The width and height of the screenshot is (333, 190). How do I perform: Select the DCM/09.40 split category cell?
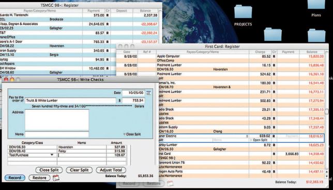click(32, 151)
